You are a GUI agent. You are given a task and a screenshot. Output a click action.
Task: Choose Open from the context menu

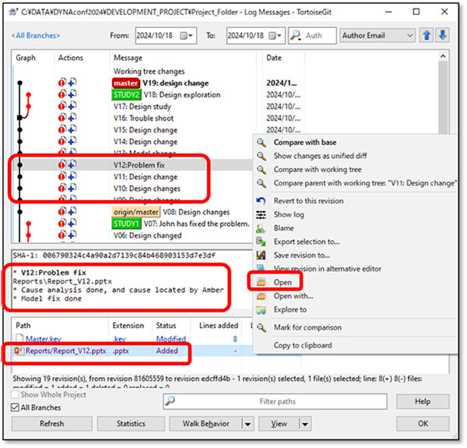tap(283, 282)
